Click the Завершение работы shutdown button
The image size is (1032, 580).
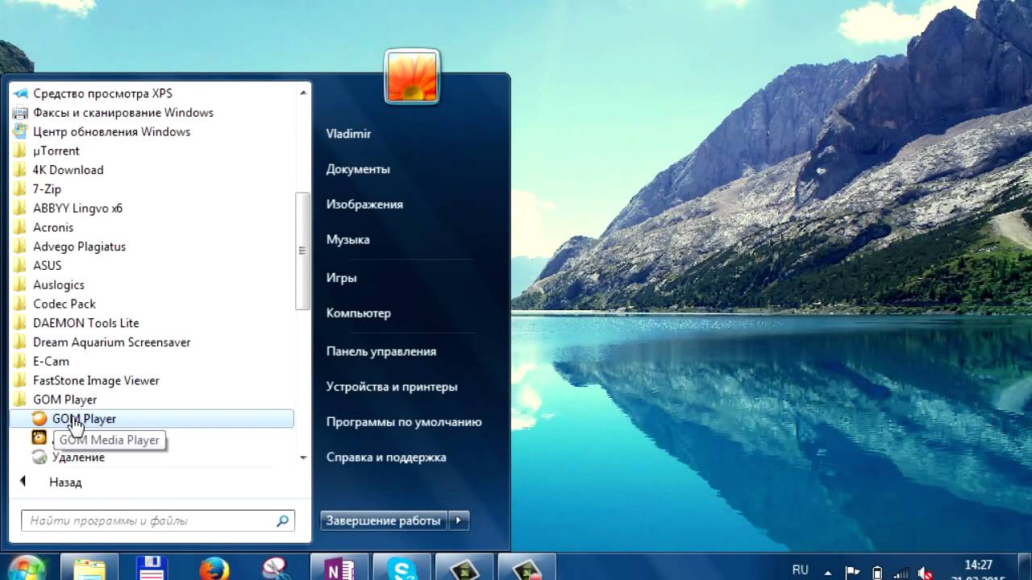[384, 520]
